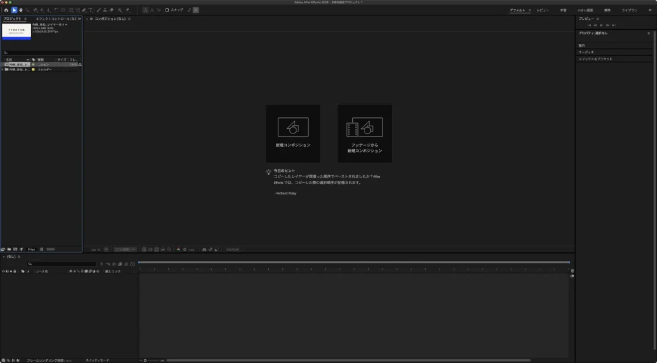Viewport: 657px width, 363px height.
Task: Toggle transparency grid icon in viewer
Action: (150, 249)
